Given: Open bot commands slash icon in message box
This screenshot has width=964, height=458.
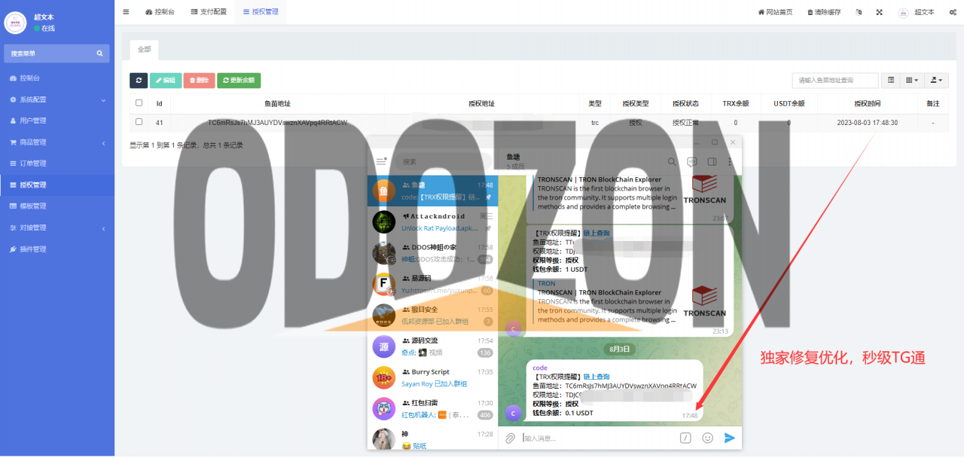Looking at the screenshot, I should 685,438.
